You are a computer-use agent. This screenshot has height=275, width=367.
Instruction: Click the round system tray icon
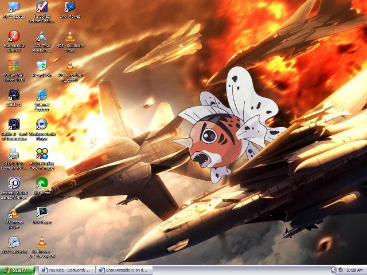[340, 270]
